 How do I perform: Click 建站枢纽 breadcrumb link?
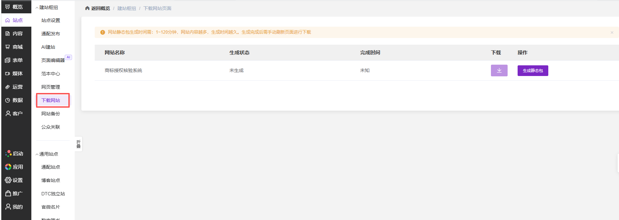click(127, 8)
